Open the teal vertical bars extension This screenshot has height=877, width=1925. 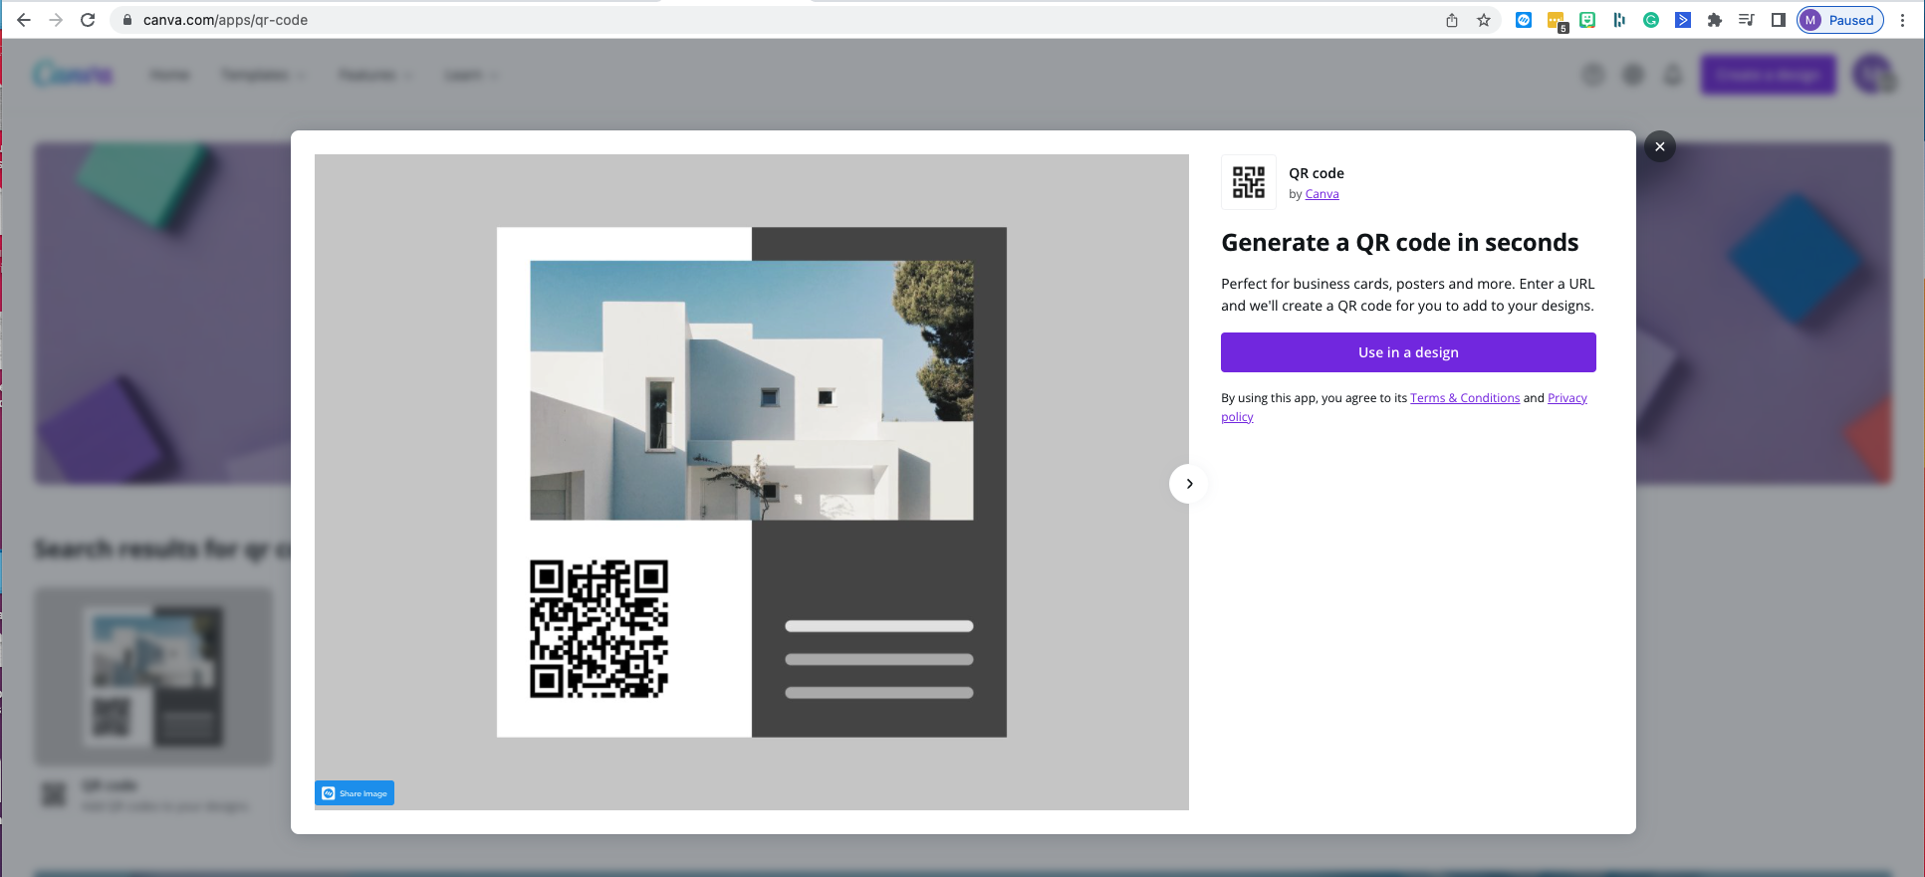coord(1619,20)
